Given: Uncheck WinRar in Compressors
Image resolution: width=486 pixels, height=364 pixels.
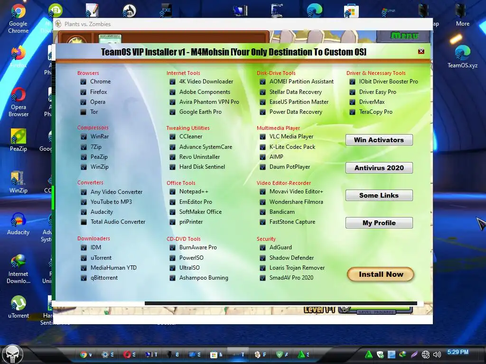Looking at the screenshot, I should [84, 137].
